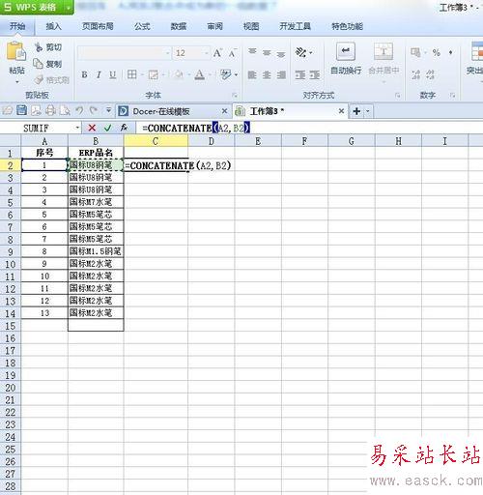Increase the indent

pyautogui.click(x=315, y=75)
